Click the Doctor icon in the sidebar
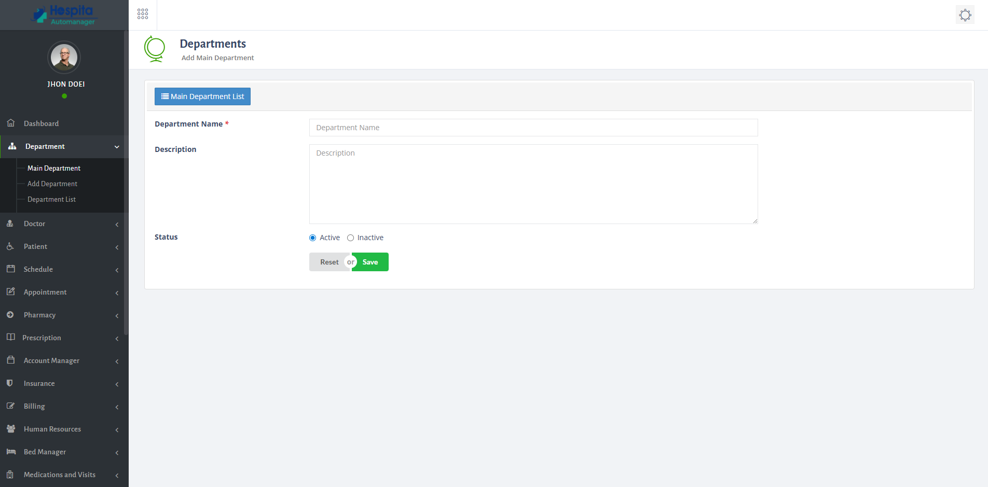The width and height of the screenshot is (988, 487). pyautogui.click(x=11, y=223)
